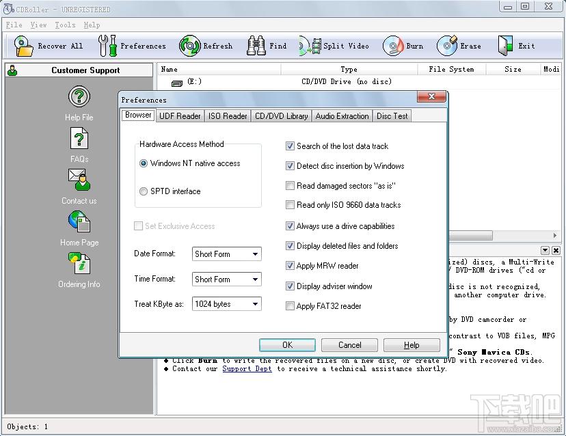Open the Tools menu
The height and width of the screenshot is (436, 566).
pos(65,25)
